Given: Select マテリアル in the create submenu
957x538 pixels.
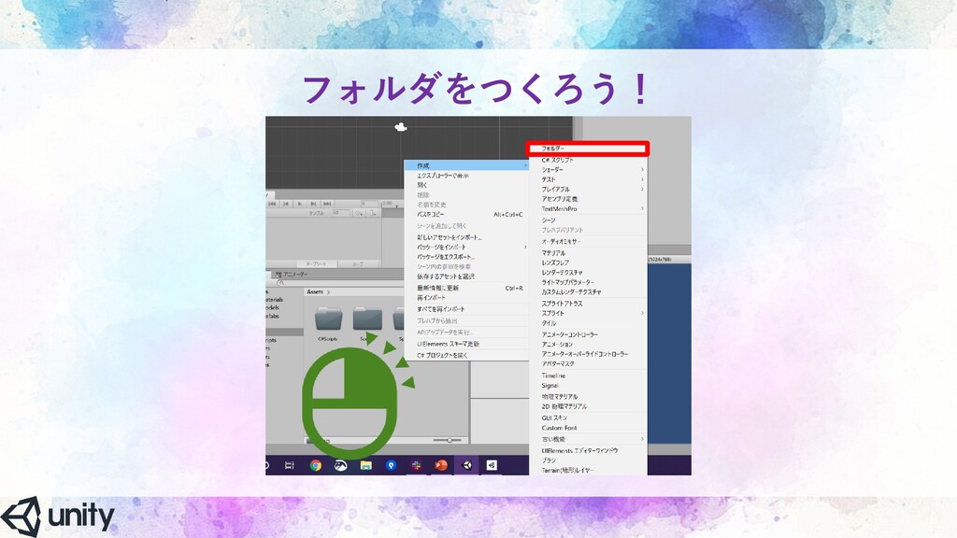Looking at the screenshot, I should [588, 253].
